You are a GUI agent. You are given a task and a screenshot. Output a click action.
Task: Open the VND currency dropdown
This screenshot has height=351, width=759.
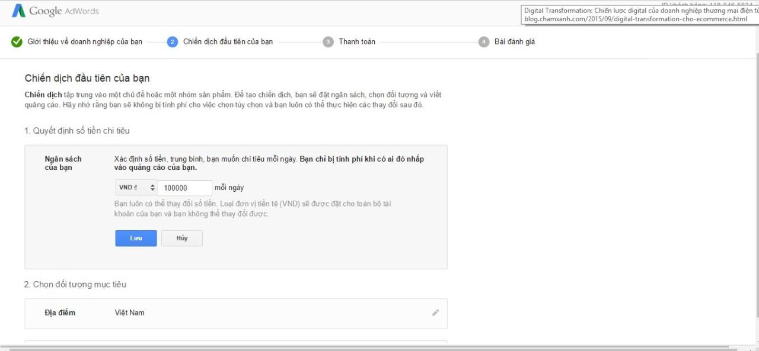136,188
